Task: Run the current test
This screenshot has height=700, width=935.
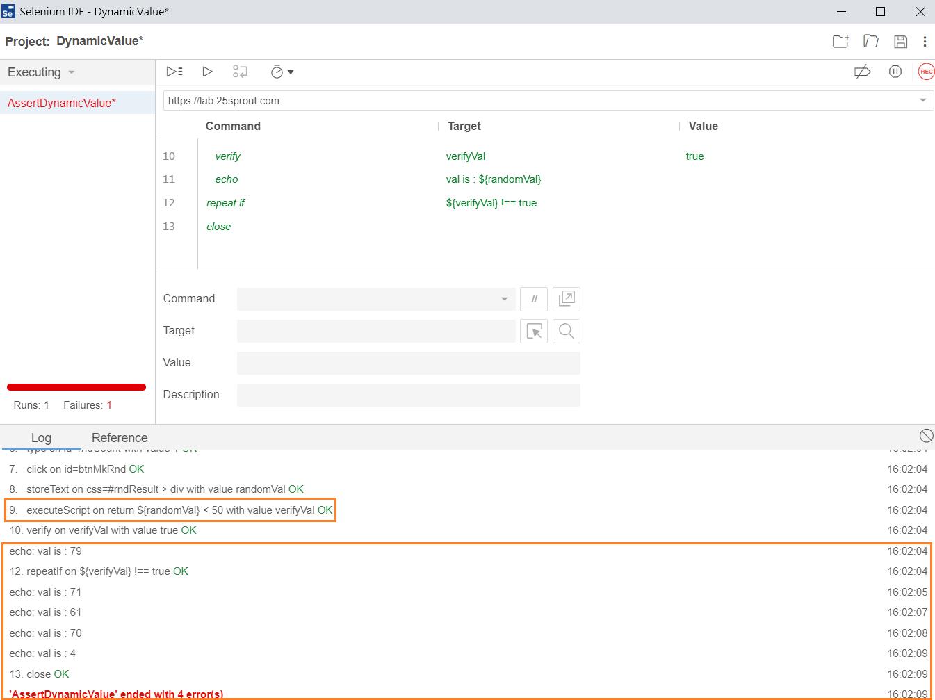Action: (x=207, y=72)
